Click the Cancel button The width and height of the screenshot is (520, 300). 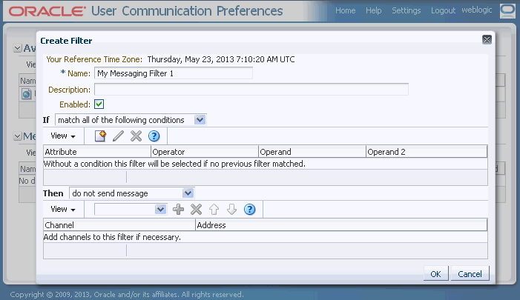tap(470, 274)
